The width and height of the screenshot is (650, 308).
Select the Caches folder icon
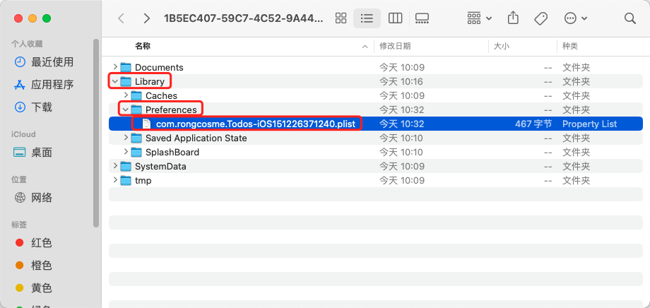[136, 96]
